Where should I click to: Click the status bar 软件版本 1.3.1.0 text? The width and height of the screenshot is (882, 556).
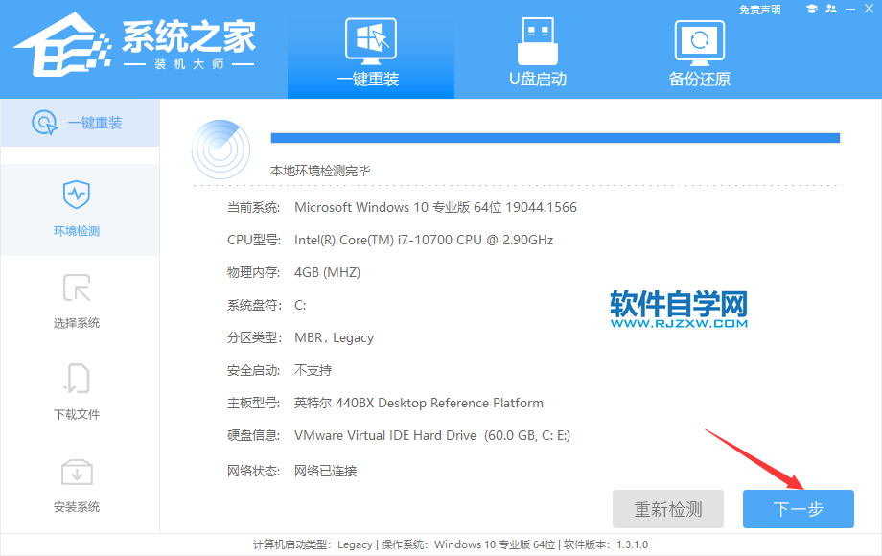pos(606,544)
